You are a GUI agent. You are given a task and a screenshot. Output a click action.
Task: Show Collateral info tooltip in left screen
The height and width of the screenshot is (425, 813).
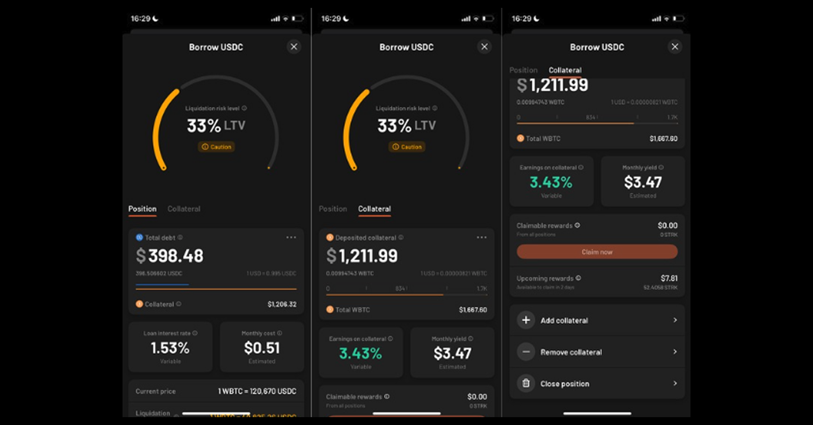tap(178, 304)
